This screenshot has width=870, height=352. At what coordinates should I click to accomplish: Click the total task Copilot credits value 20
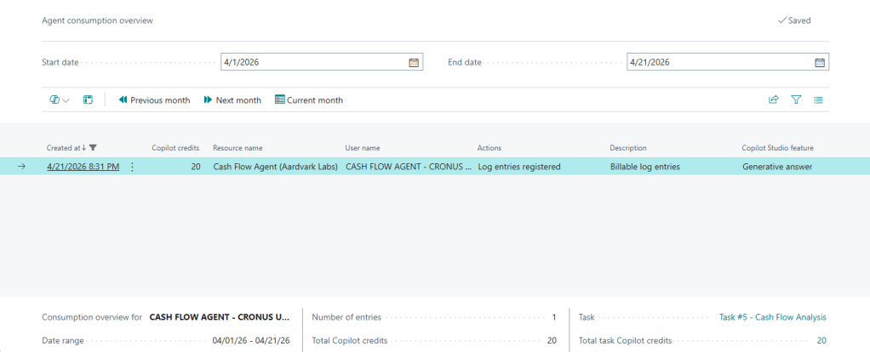tap(821, 340)
